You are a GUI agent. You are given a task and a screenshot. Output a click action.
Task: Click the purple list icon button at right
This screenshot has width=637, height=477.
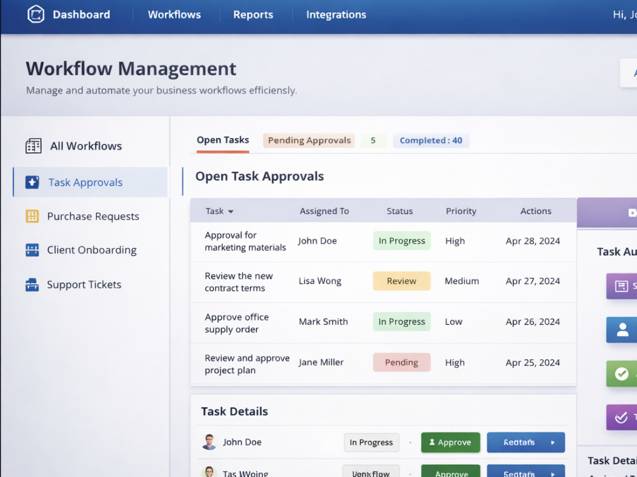pyautogui.click(x=622, y=286)
